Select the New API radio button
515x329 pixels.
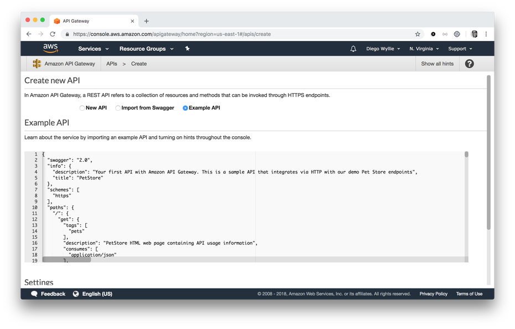click(82, 108)
